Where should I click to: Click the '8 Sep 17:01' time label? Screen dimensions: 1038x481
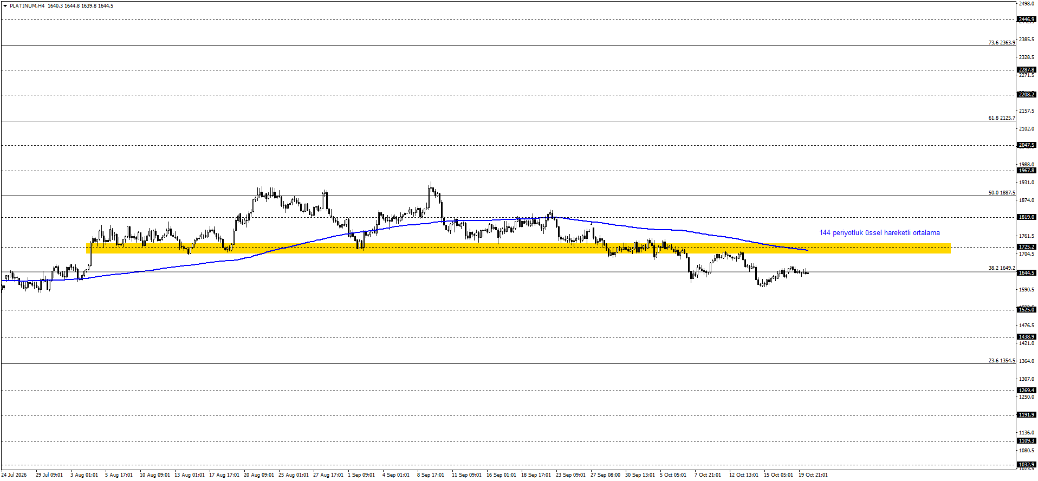(x=431, y=475)
